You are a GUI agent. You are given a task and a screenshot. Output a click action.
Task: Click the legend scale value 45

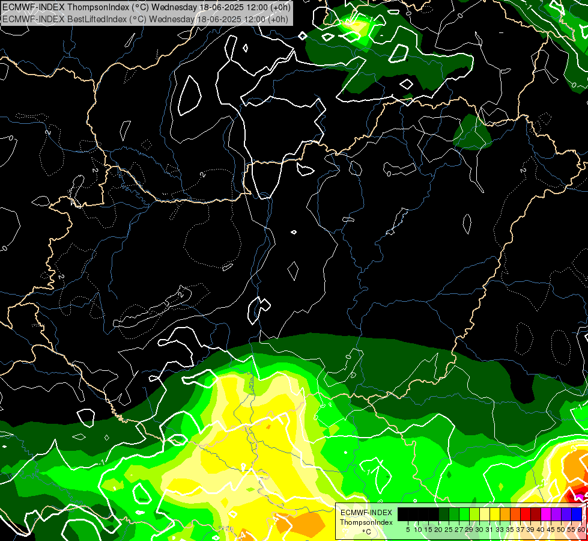(x=551, y=530)
